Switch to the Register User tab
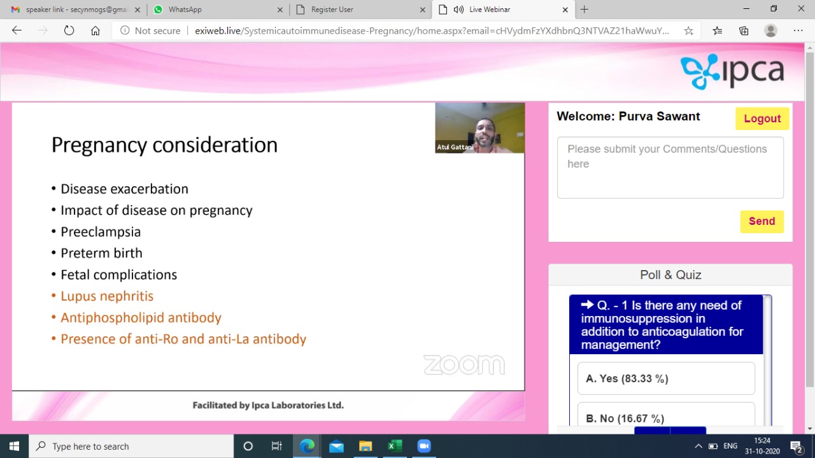Viewport: 815px width, 458px height. (360, 10)
